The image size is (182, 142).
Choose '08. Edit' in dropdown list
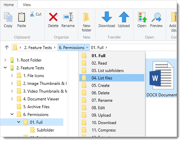[x=112, y=108]
